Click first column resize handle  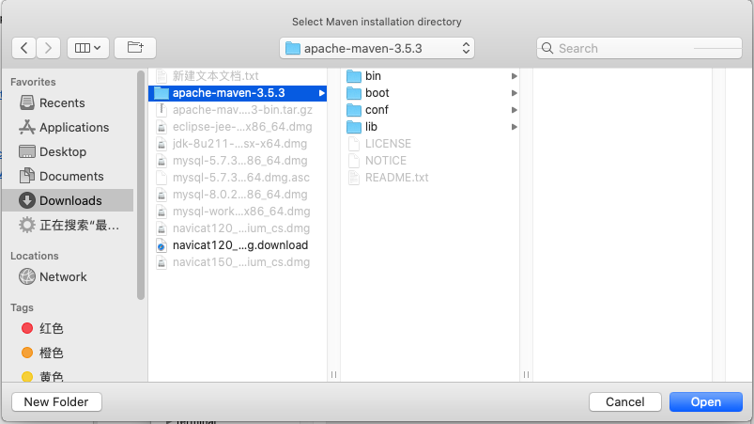point(333,374)
